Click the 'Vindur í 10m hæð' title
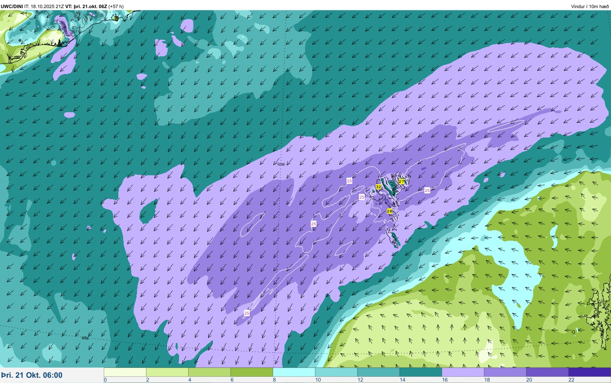This screenshot has width=611, height=383. (x=590, y=7)
